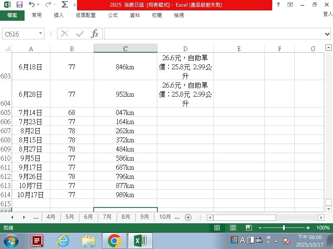
Task: Select the 8月 sheet tab
Action: [x=126, y=217]
